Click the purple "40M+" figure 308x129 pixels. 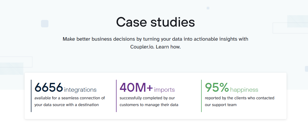point(136,88)
